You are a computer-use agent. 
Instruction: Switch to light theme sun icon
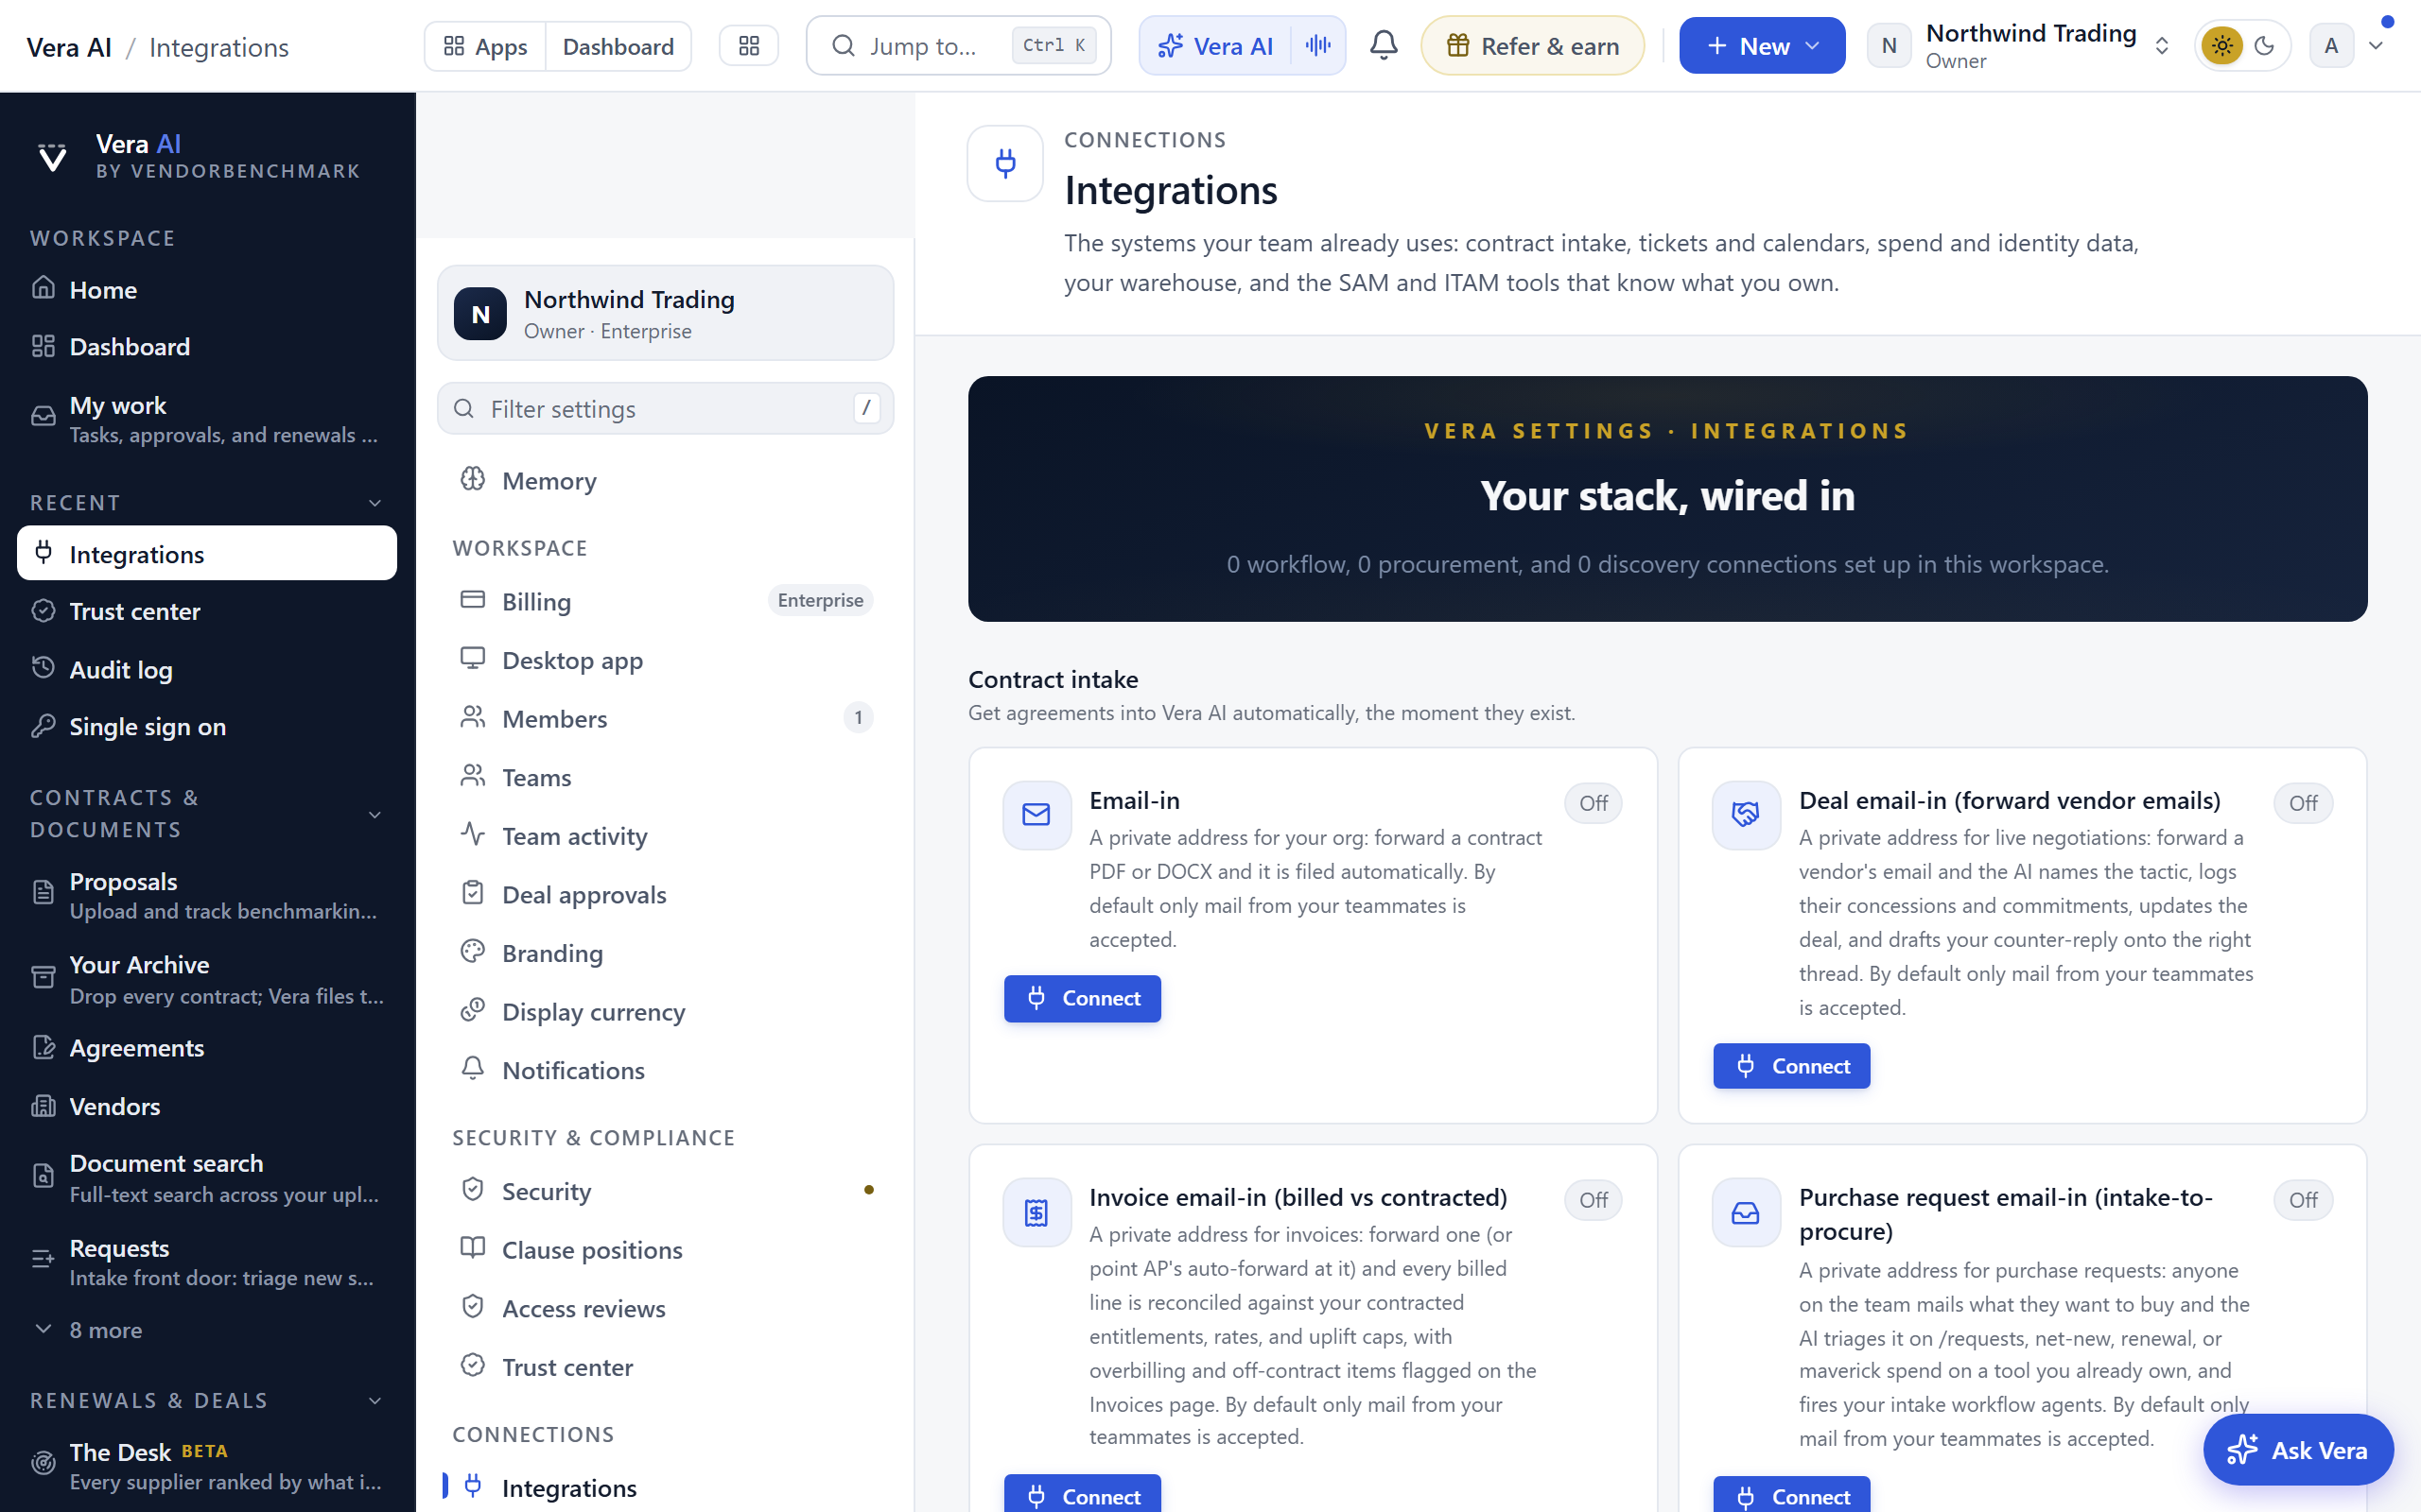pos(2221,46)
